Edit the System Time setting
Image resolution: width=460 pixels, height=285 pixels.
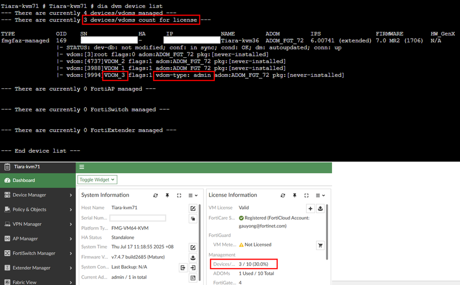pos(193,248)
